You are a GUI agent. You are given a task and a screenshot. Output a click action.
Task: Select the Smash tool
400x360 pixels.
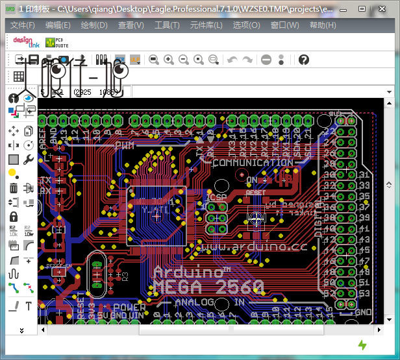(14, 245)
